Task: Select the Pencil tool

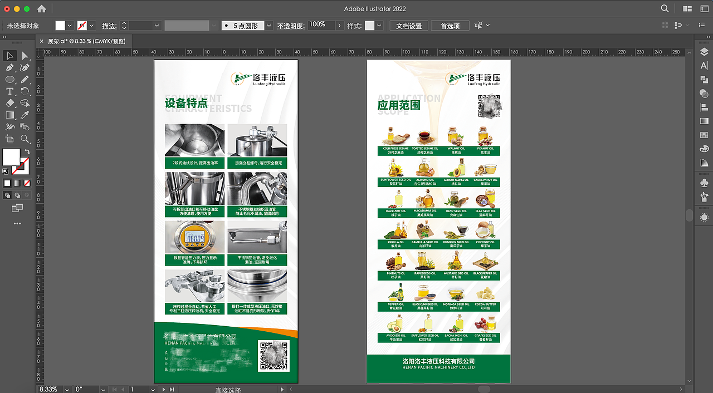Action: [25, 80]
